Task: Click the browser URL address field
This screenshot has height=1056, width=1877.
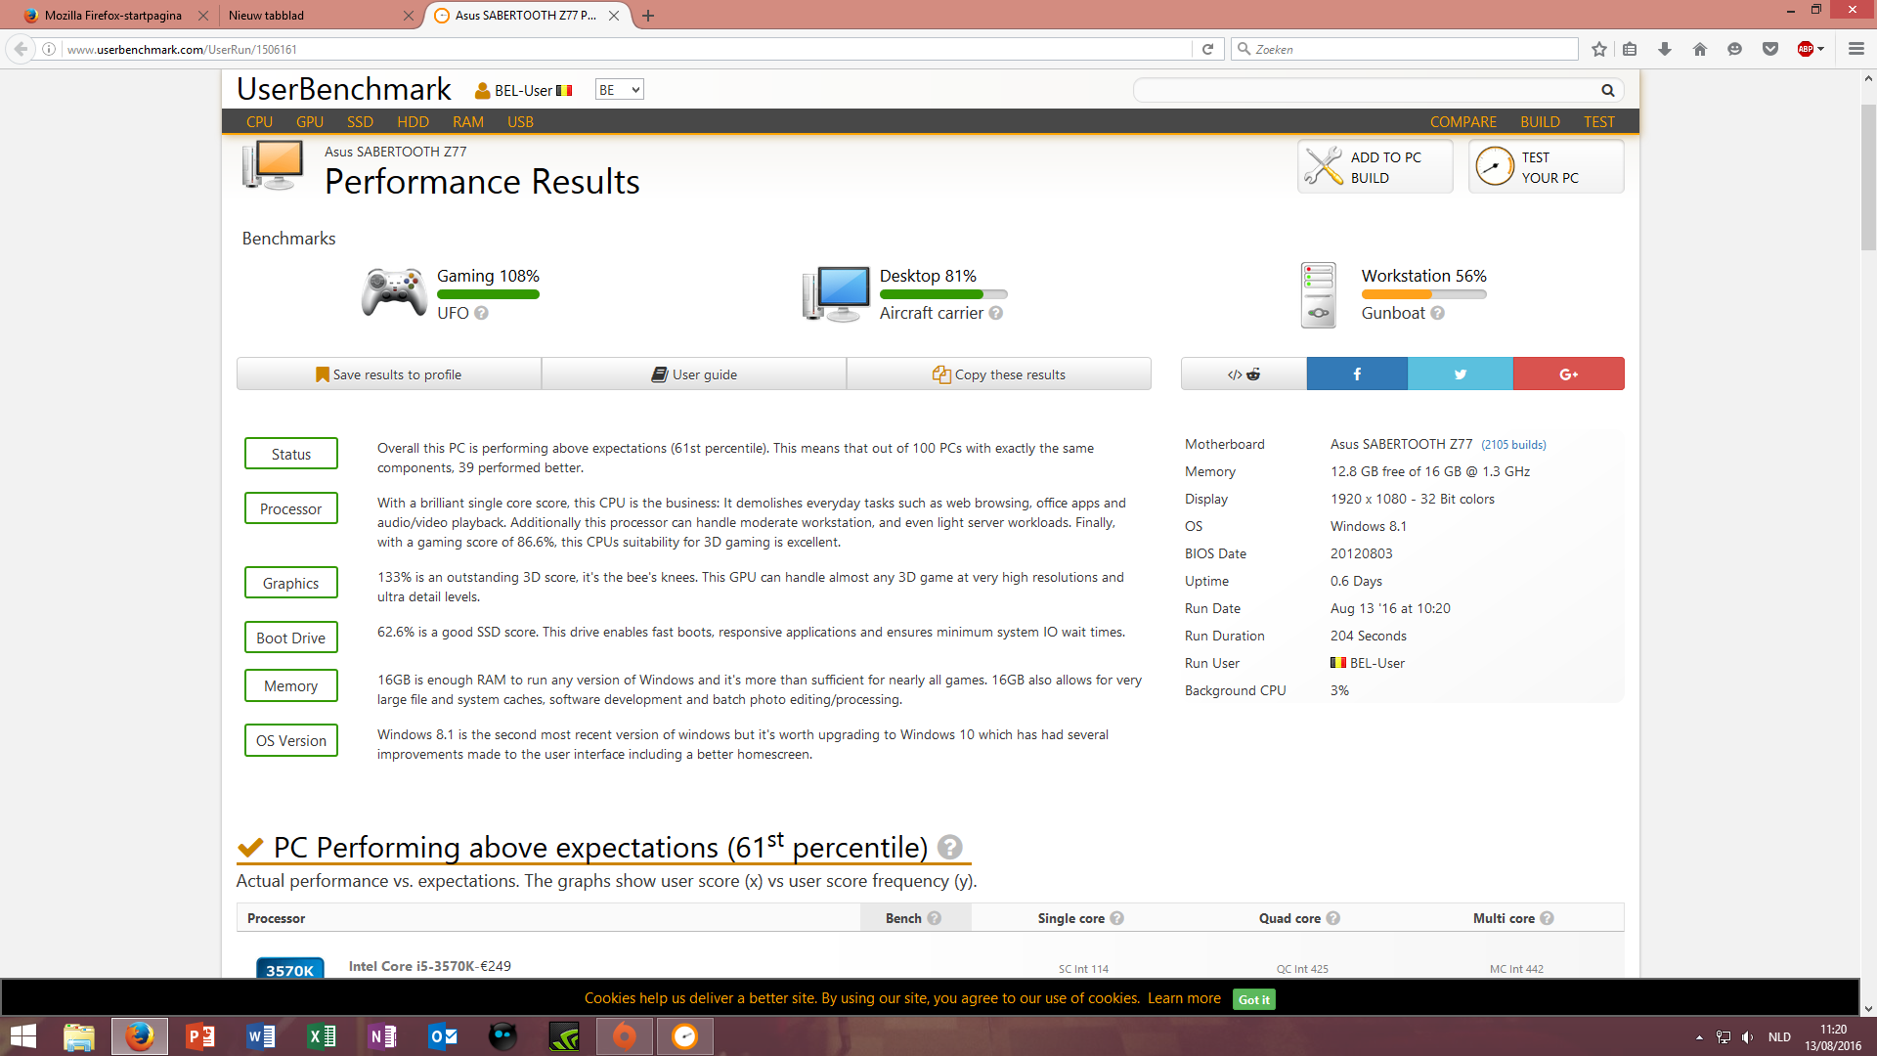Action: point(626,49)
